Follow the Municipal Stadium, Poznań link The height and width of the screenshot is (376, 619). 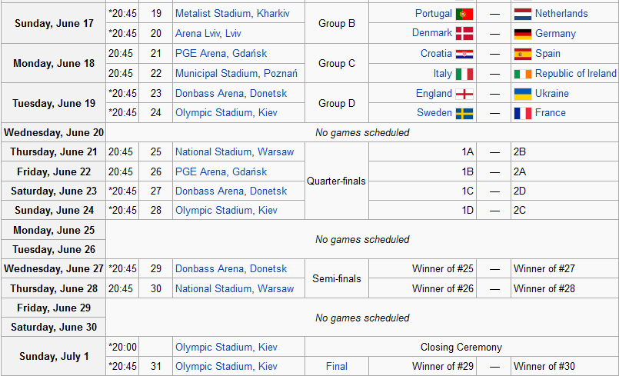(x=236, y=74)
